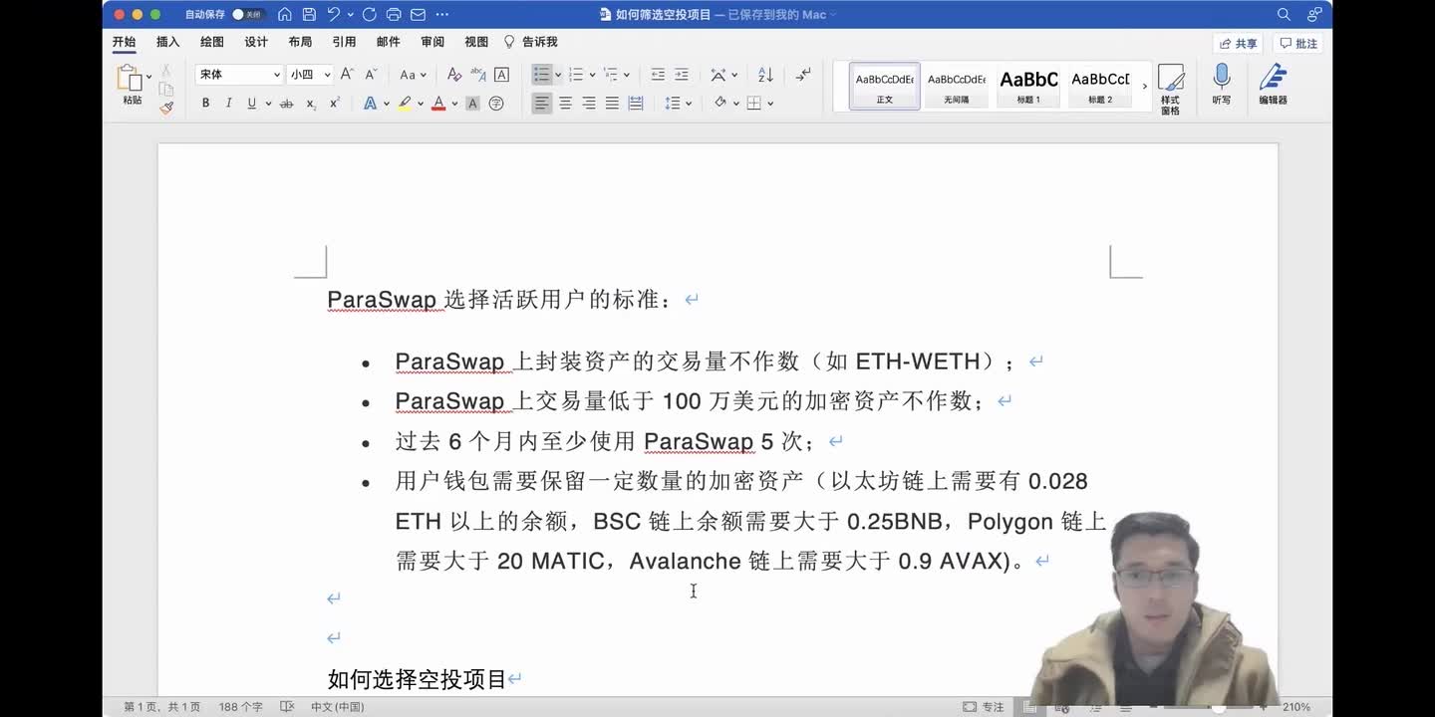Image resolution: width=1435 pixels, height=717 pixels.
Task: Insert an enclosed character
Action: (496, 104)
